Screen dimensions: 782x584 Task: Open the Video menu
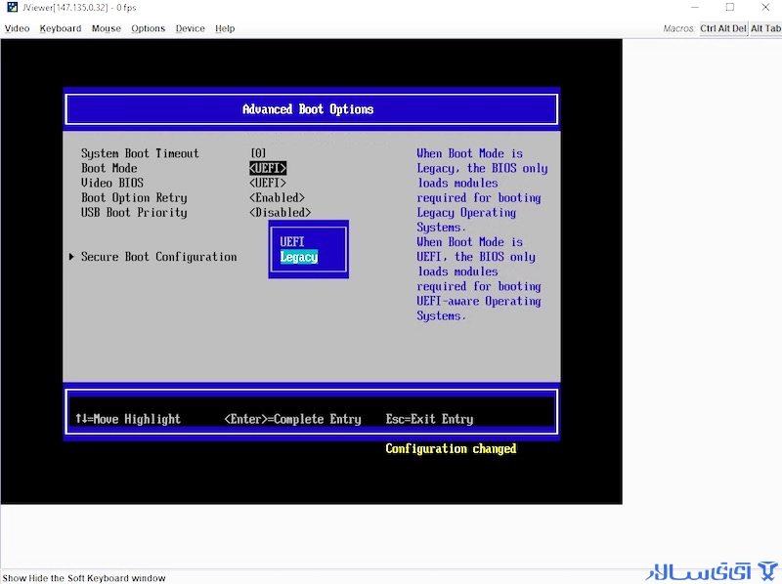17,28
